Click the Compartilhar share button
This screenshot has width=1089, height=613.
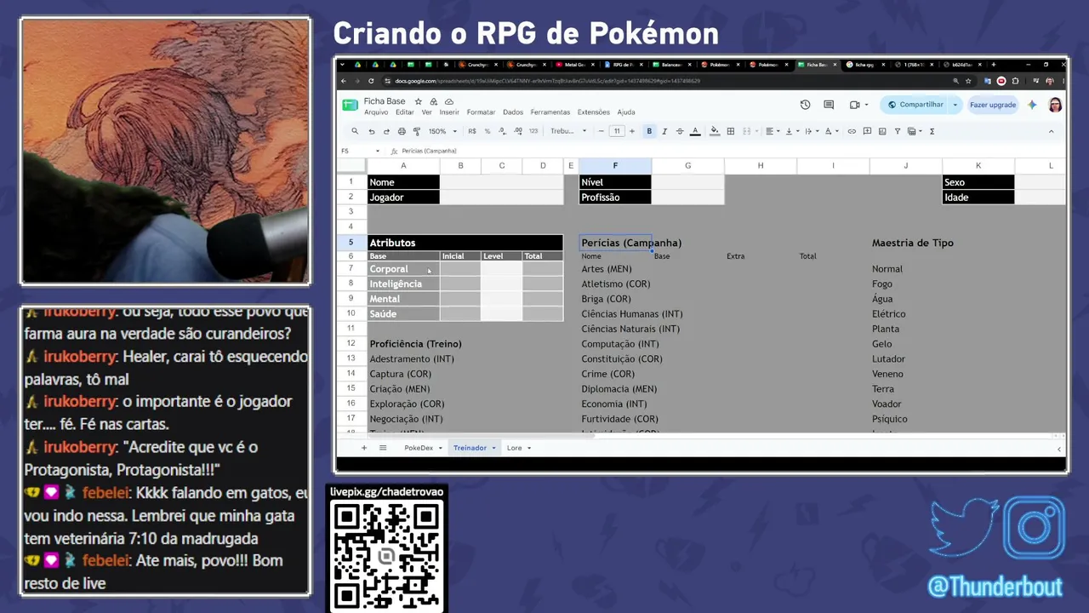pos(915,105)
